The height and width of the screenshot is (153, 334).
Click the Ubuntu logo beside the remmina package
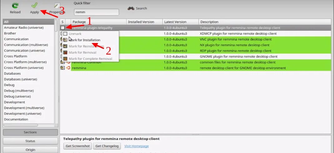coord(68,68)
